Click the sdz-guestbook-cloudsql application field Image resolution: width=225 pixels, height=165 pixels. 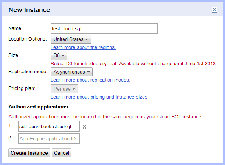(x=49, y=126)
